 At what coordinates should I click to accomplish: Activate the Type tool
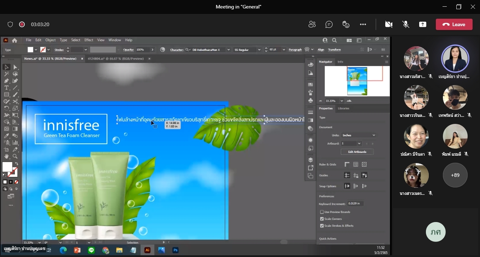(x=6, y=88)
